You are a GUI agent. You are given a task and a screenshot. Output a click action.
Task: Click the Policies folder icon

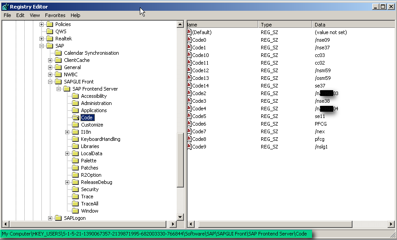49,24
